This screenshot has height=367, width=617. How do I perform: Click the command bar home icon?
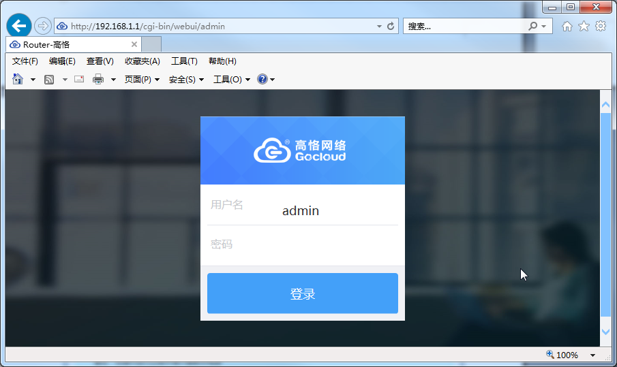18,80
